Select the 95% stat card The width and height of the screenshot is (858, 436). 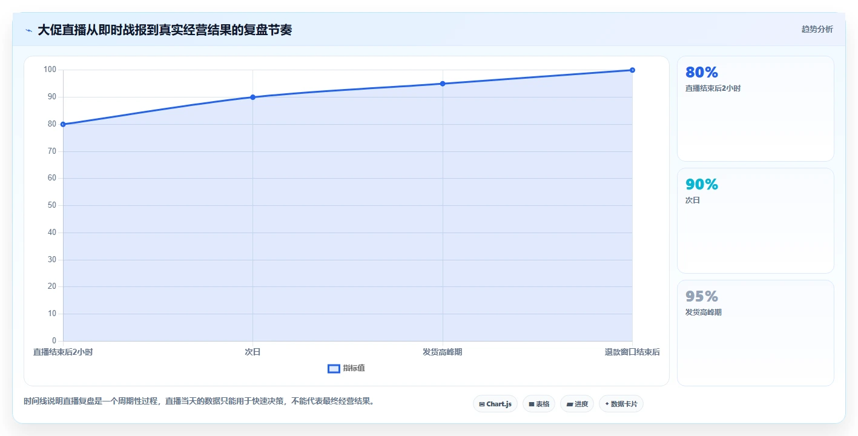pos(756,332)
